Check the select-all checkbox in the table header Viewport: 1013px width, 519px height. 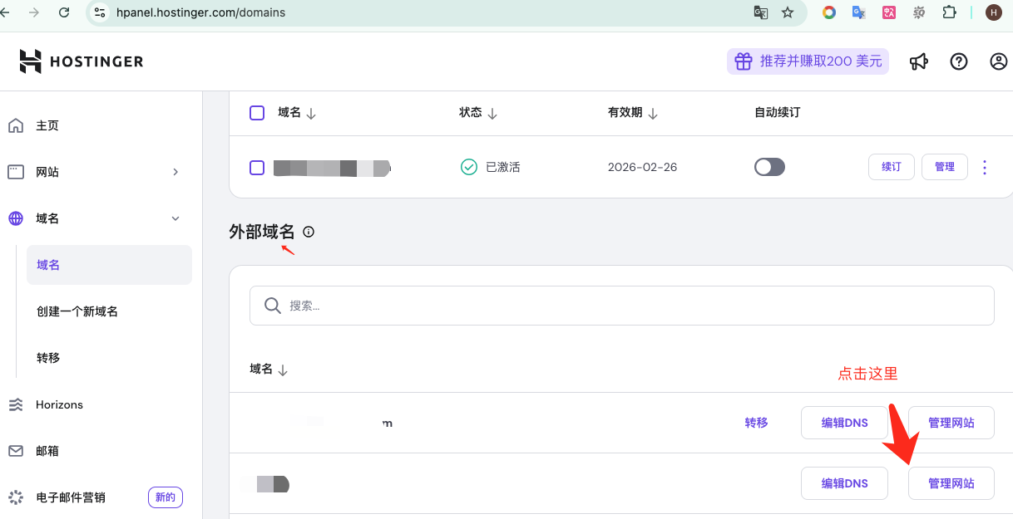click(x=257, y=113)
